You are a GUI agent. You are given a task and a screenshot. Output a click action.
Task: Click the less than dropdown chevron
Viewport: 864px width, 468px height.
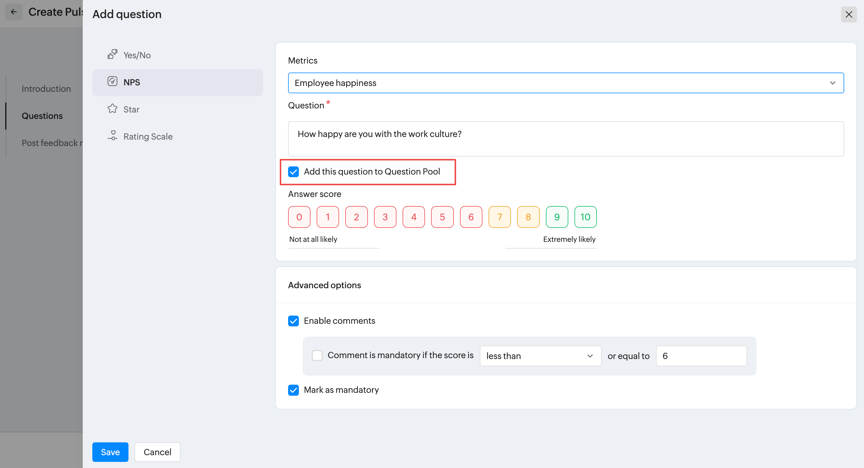[590, 356]
